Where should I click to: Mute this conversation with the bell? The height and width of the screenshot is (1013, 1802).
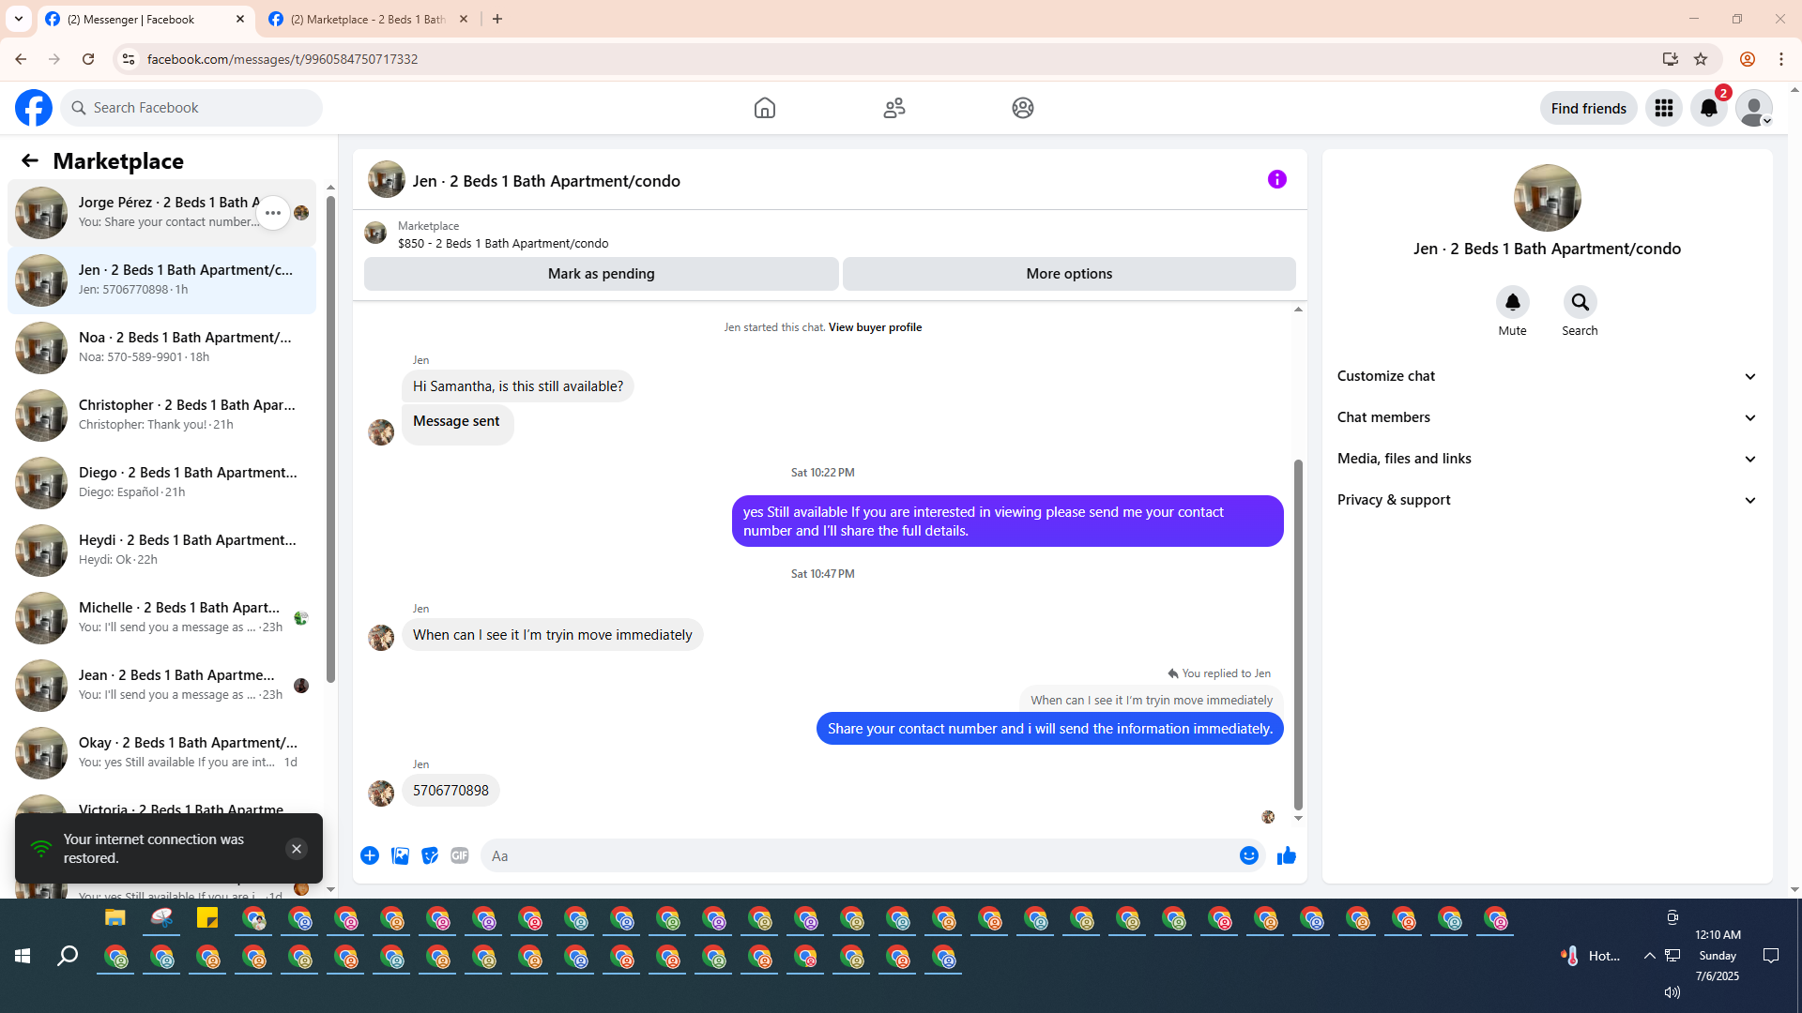coord(1512,302)
